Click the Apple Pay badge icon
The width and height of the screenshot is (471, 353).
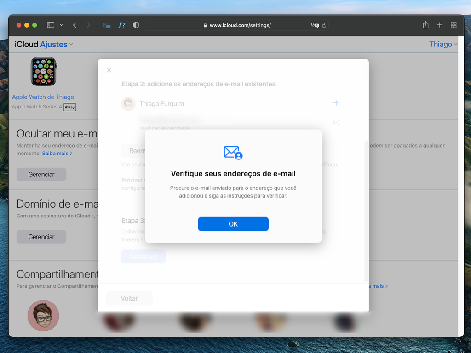(x=70, y=107)
